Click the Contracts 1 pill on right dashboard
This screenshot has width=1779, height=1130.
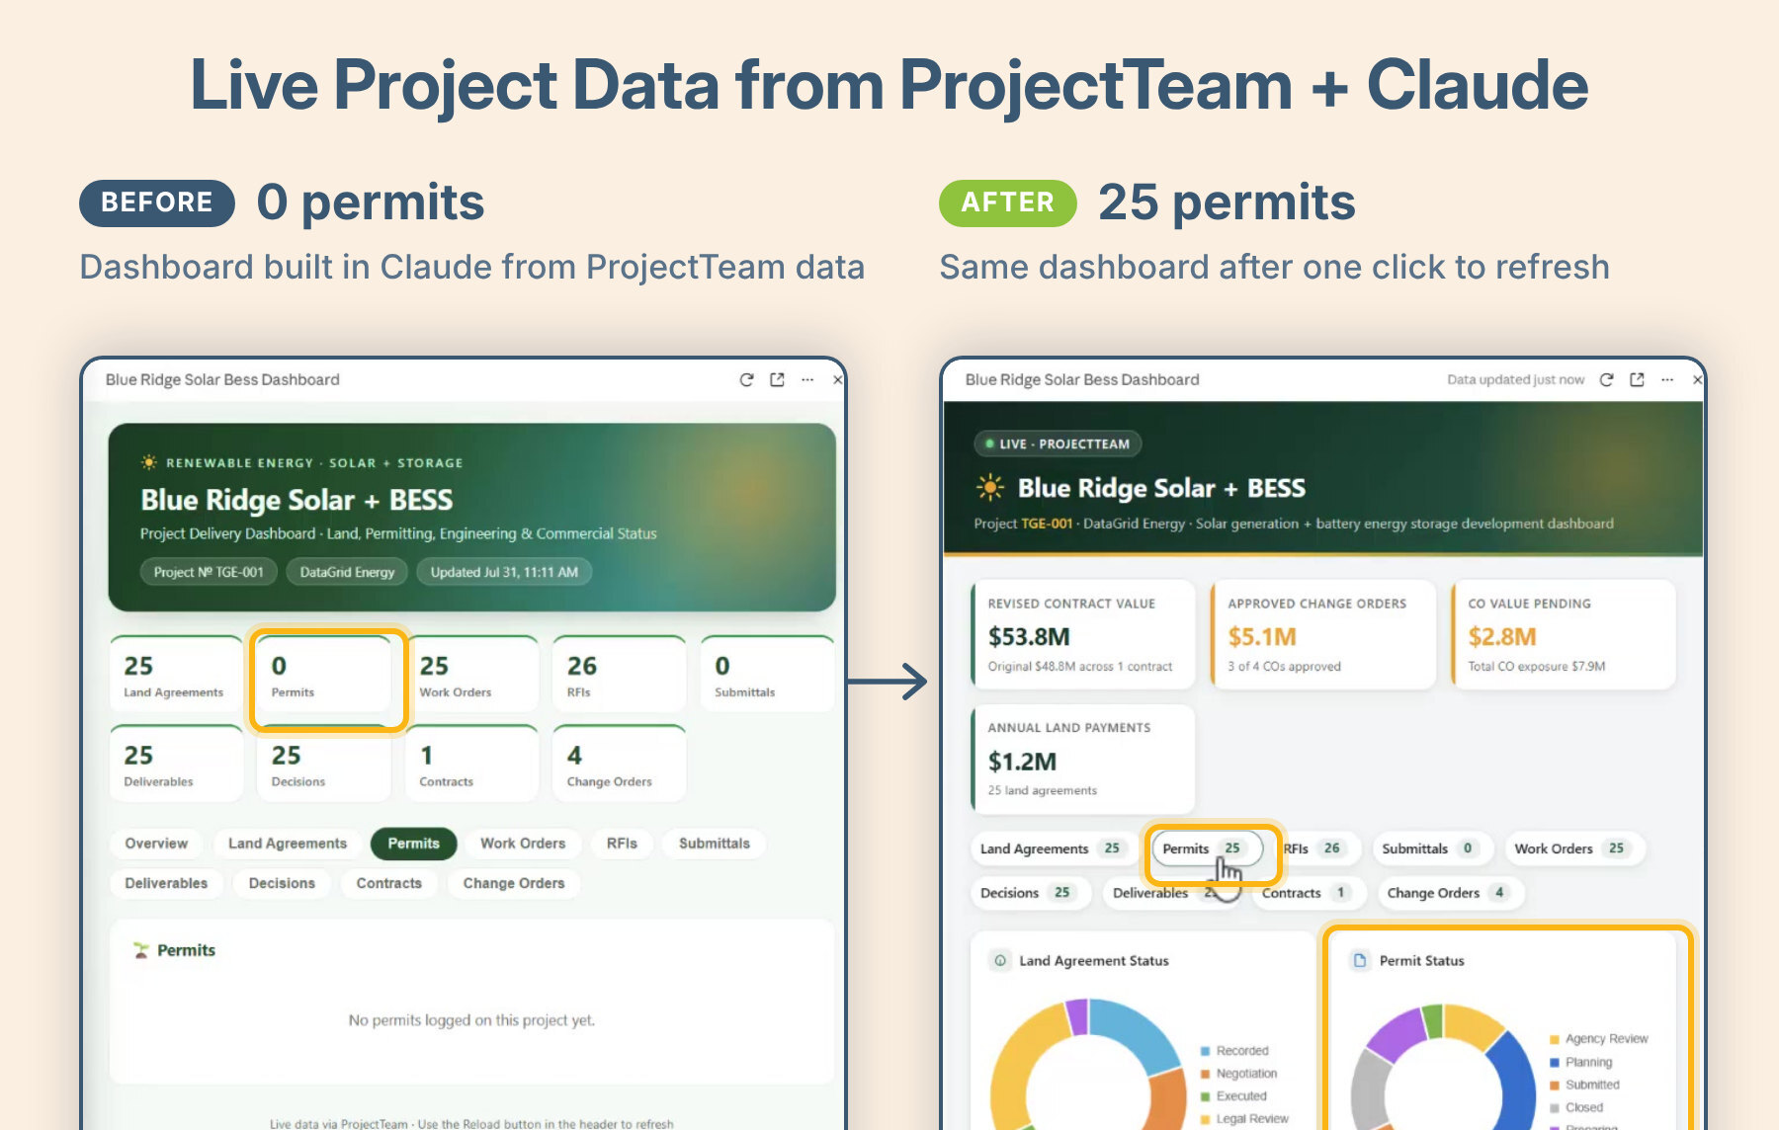click(x=1308, y=893)
